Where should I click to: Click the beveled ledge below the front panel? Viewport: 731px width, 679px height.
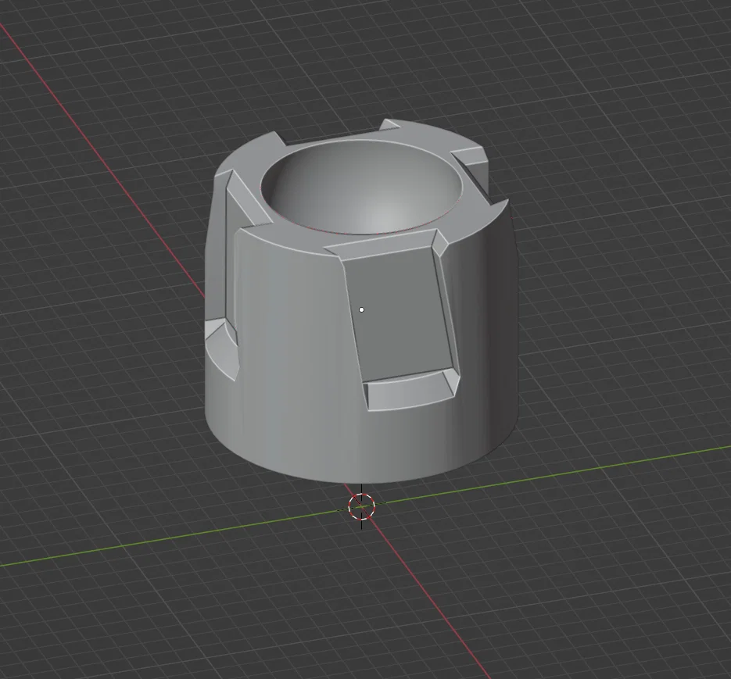tap(410, 390)
